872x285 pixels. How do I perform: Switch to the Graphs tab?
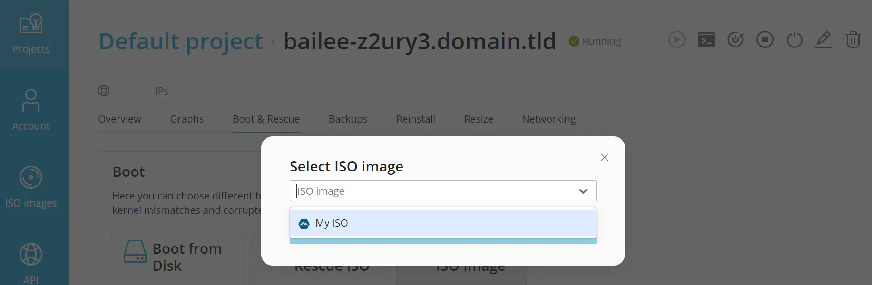tap(187, 119)
